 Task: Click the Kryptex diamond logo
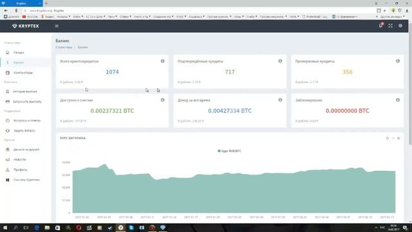click(x=15, y=26)
